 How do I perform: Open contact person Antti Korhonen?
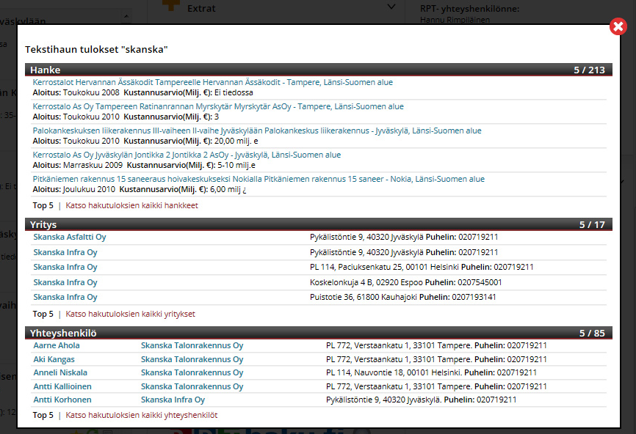click(x=62, y=400)
